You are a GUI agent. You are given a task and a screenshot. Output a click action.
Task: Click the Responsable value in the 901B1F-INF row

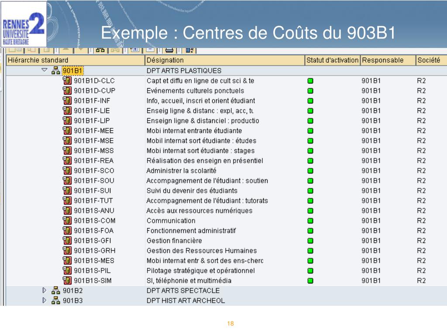[371, 101]
